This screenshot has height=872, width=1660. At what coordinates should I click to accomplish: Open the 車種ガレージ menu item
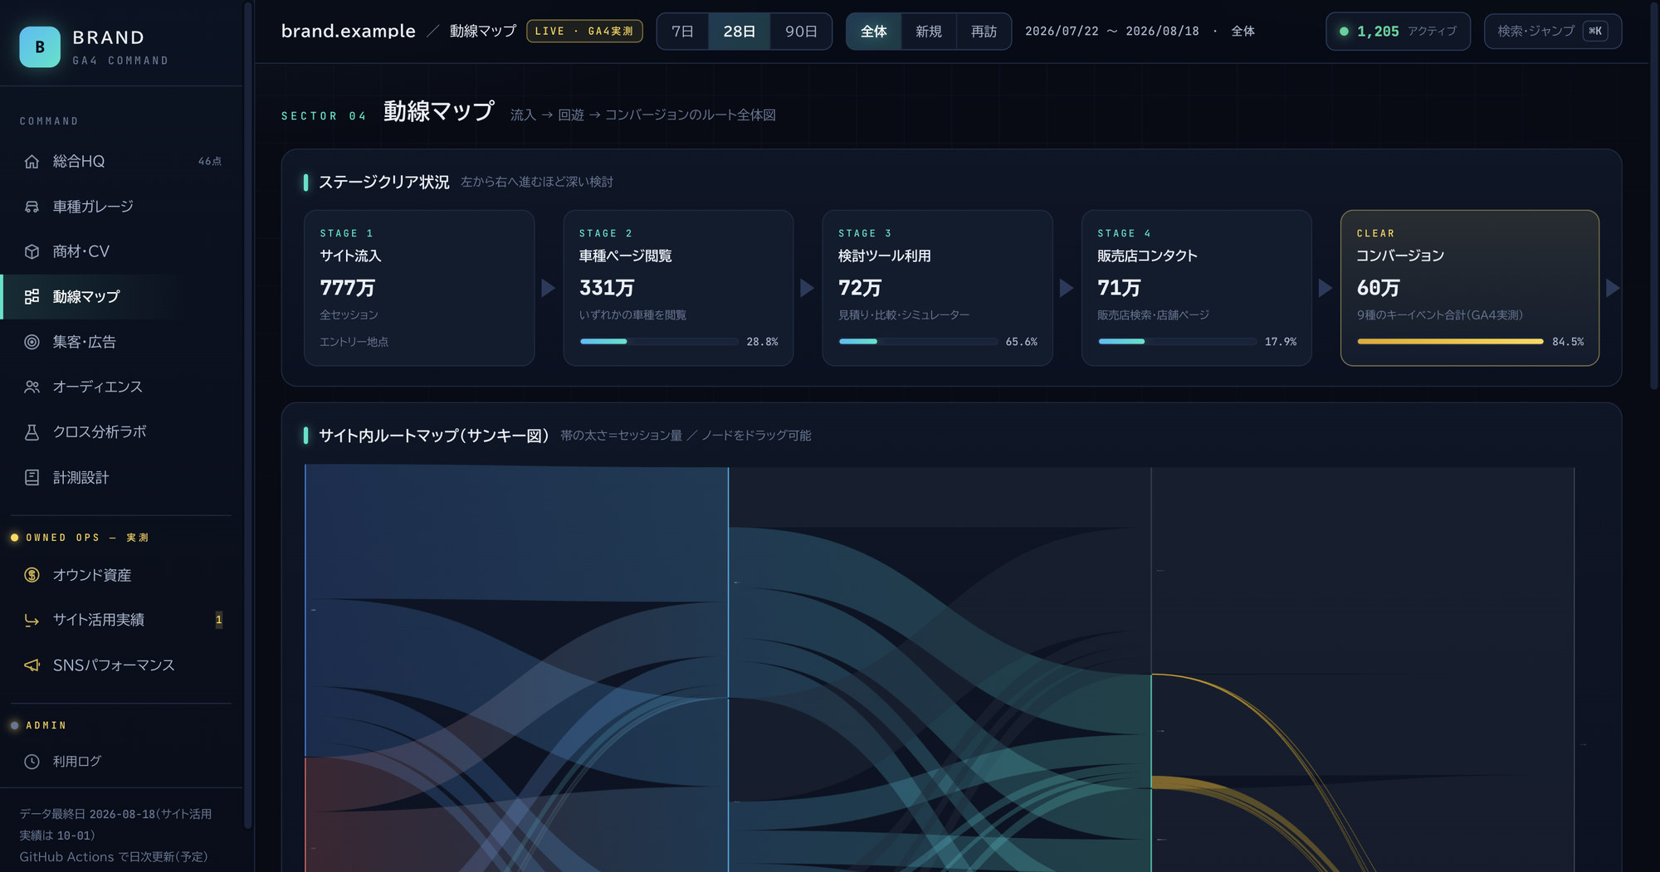coord(121,207)
